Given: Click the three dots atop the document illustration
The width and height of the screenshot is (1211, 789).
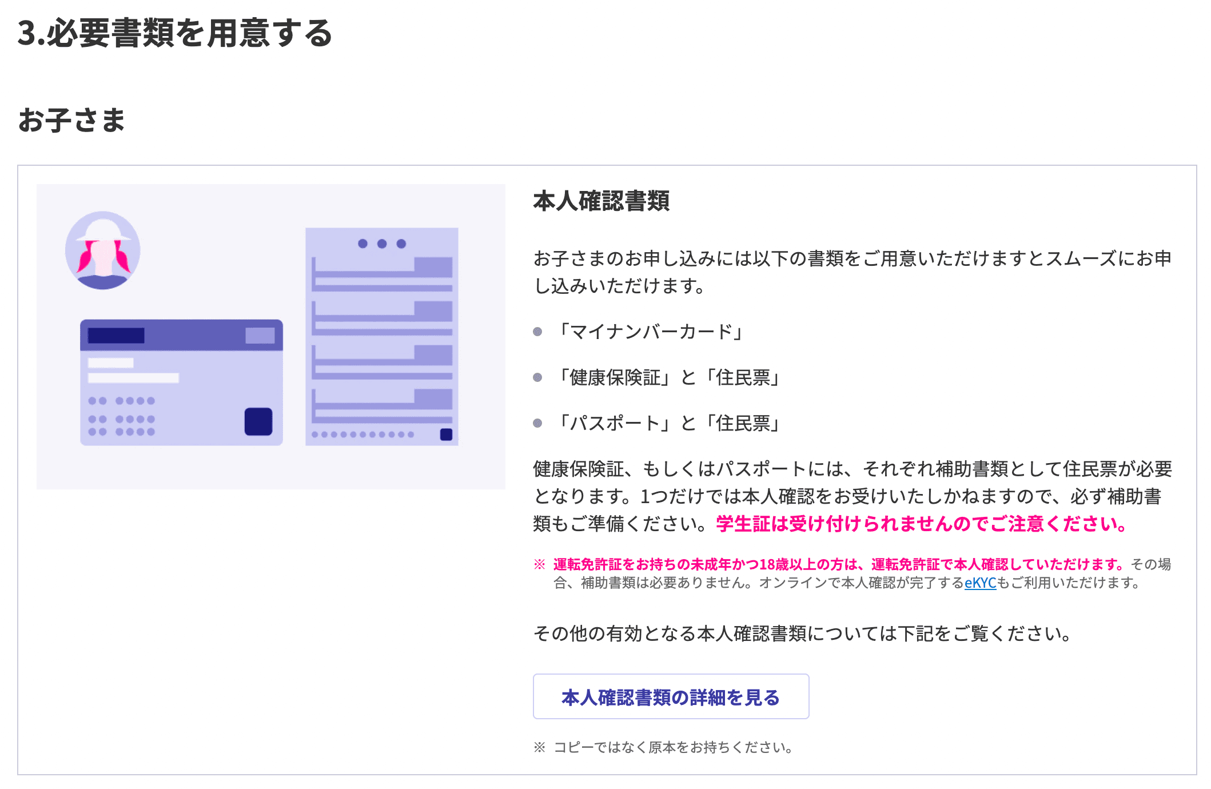Looking at the screenshot, I should coord(382,242).
